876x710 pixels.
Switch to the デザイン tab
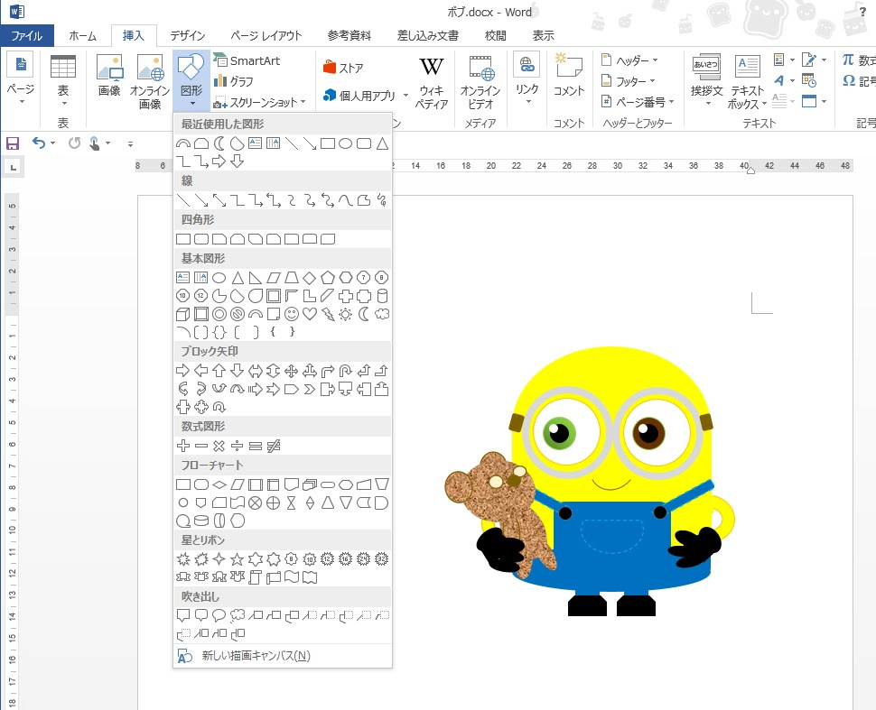click(x=186, y=35)
